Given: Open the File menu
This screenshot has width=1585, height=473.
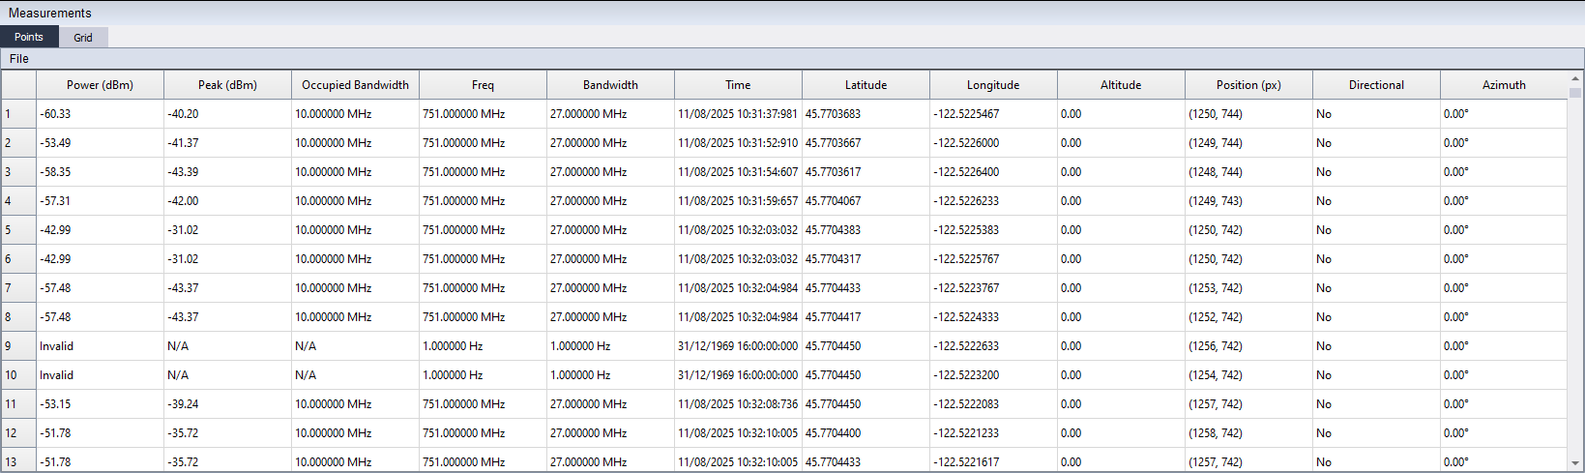Looking at the screenshot, I should (19, 59).
